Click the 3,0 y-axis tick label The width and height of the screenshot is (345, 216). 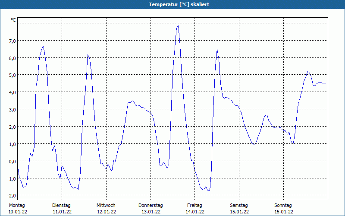click(12, 110)
